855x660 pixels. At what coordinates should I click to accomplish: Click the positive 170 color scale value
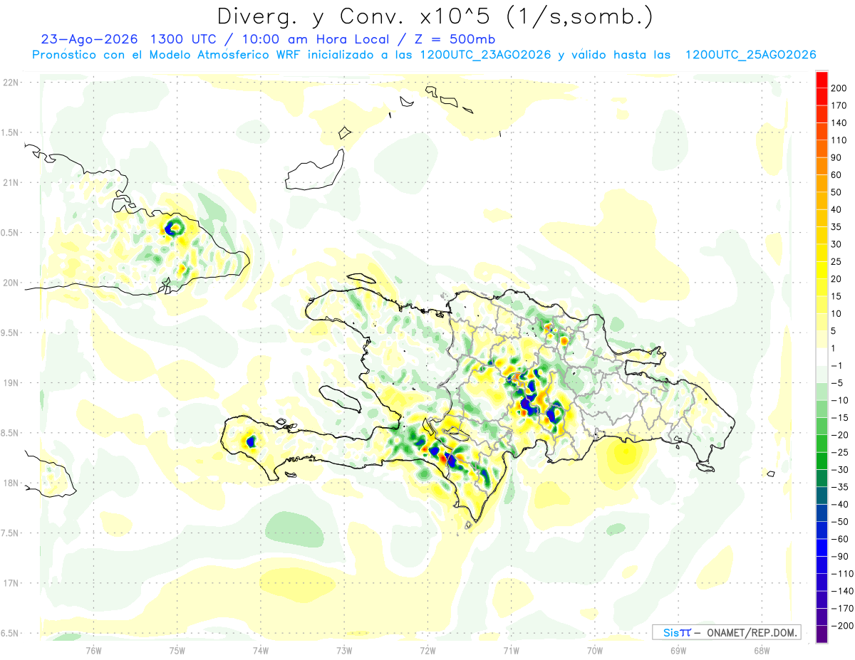[x=839, y=105]
